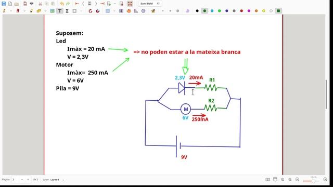Image resolution: width=333 pixels, height=187 pixels.
Task: Click the Redo arrow icon
Action: coord(68,4)
